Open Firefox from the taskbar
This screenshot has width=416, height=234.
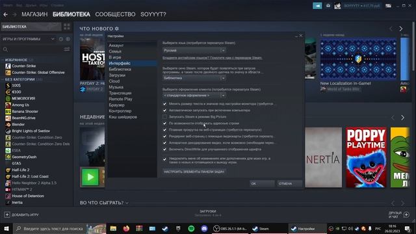point(126,228)
